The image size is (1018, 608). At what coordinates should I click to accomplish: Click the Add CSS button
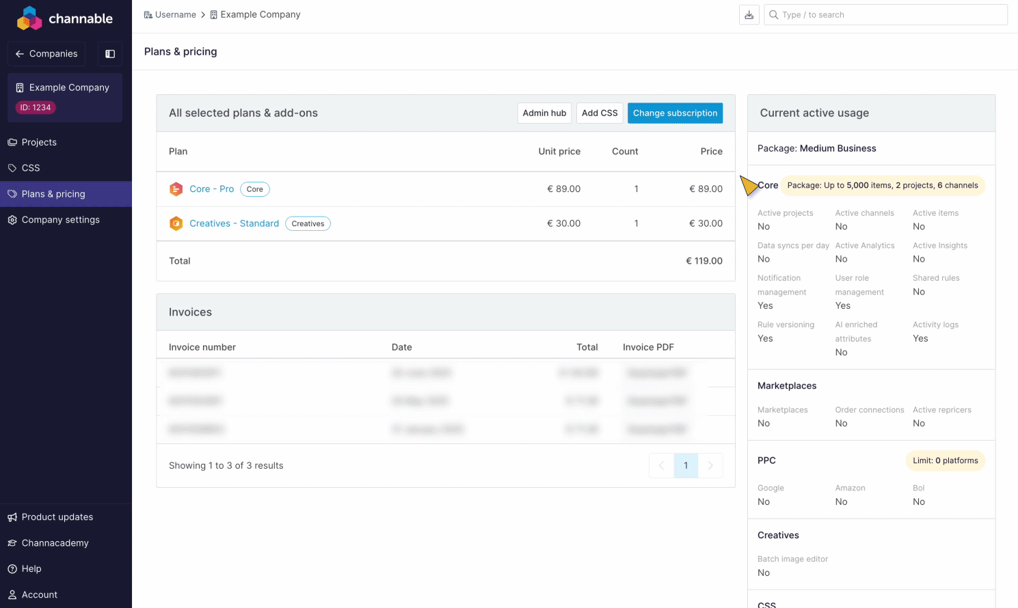pos(600,113)
